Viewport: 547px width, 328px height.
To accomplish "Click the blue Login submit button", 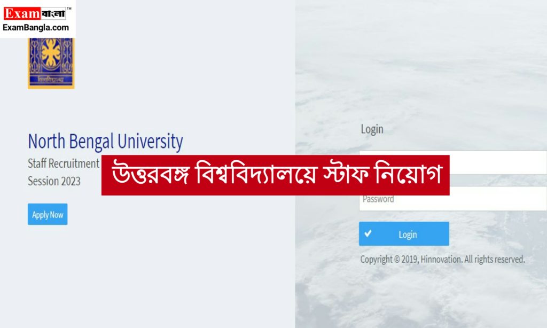I will pos(404,234).
